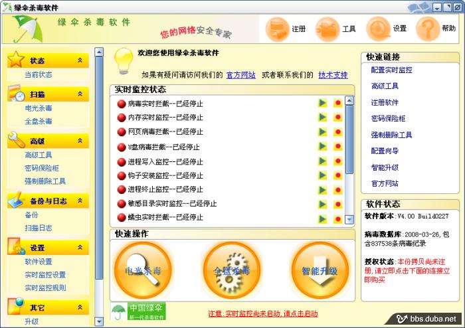
Task: Open the 设置 settings icon in header
Action: tap(378, 29)
